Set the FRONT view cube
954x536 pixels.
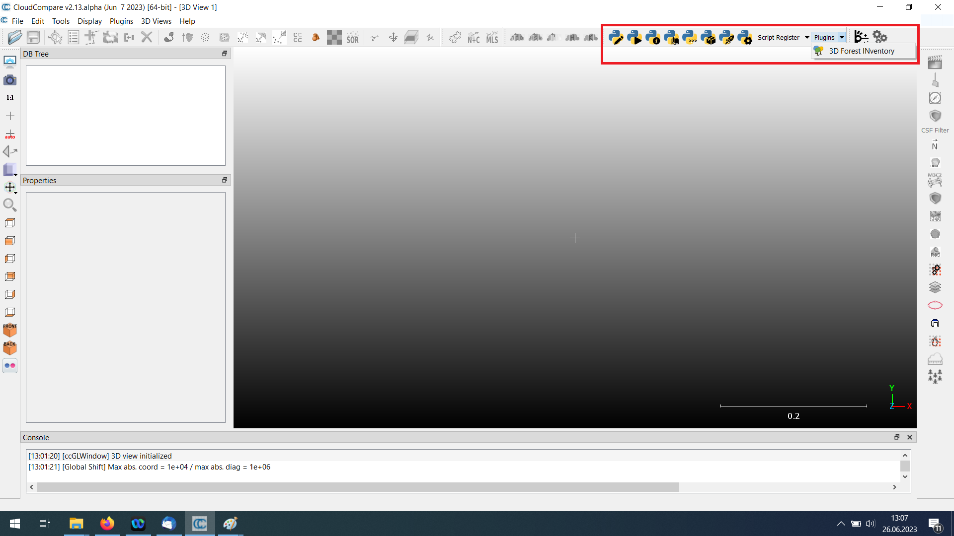point(10,330)
